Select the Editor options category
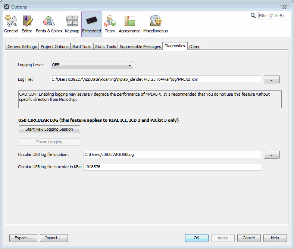This screenshot has height=249, width=294. point(27,24)
